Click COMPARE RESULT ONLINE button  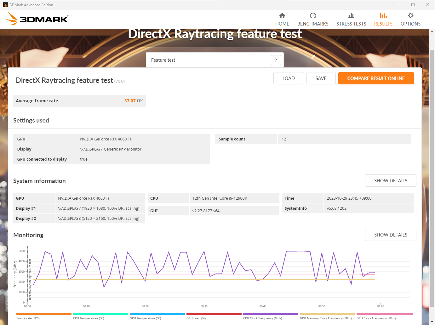(376, 78)
